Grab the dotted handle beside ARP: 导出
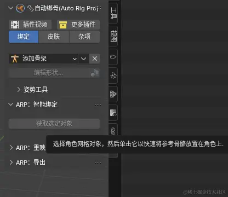 click(x=98, y=162)
